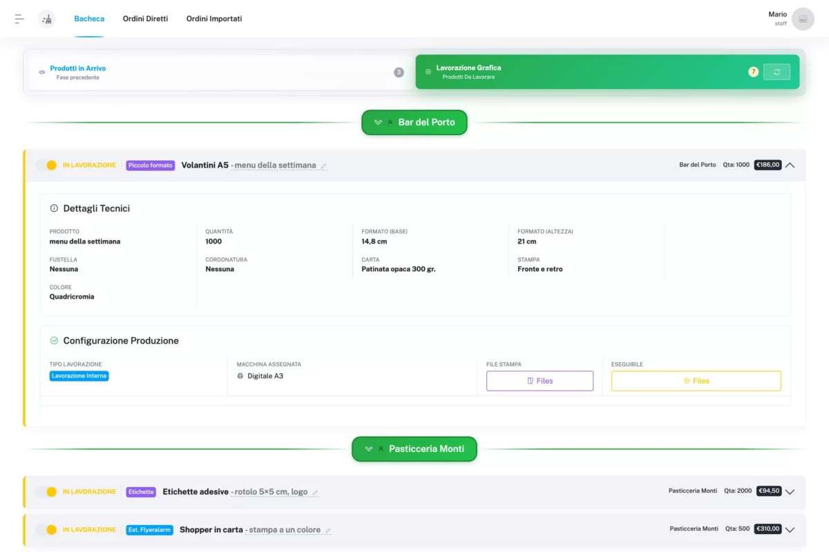Click 'Quadricromia' colore value
Image resolution: width=829 pixels, height=552 pixels.
coord(72,297)
